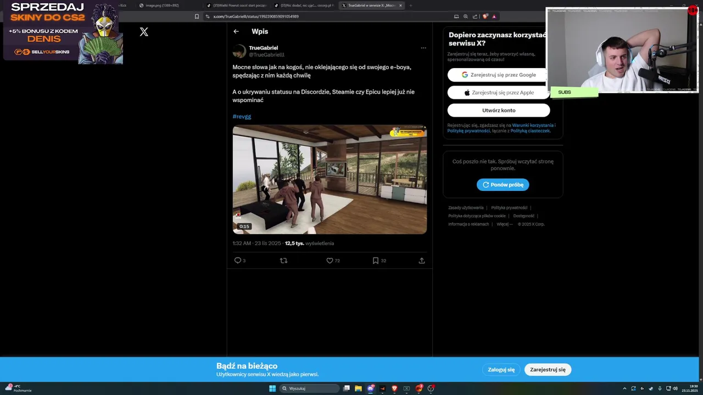Click the browser bookmark icon beside the address bar
The width and height of the screenshot is (703, 395).
(x=197, y=16)
